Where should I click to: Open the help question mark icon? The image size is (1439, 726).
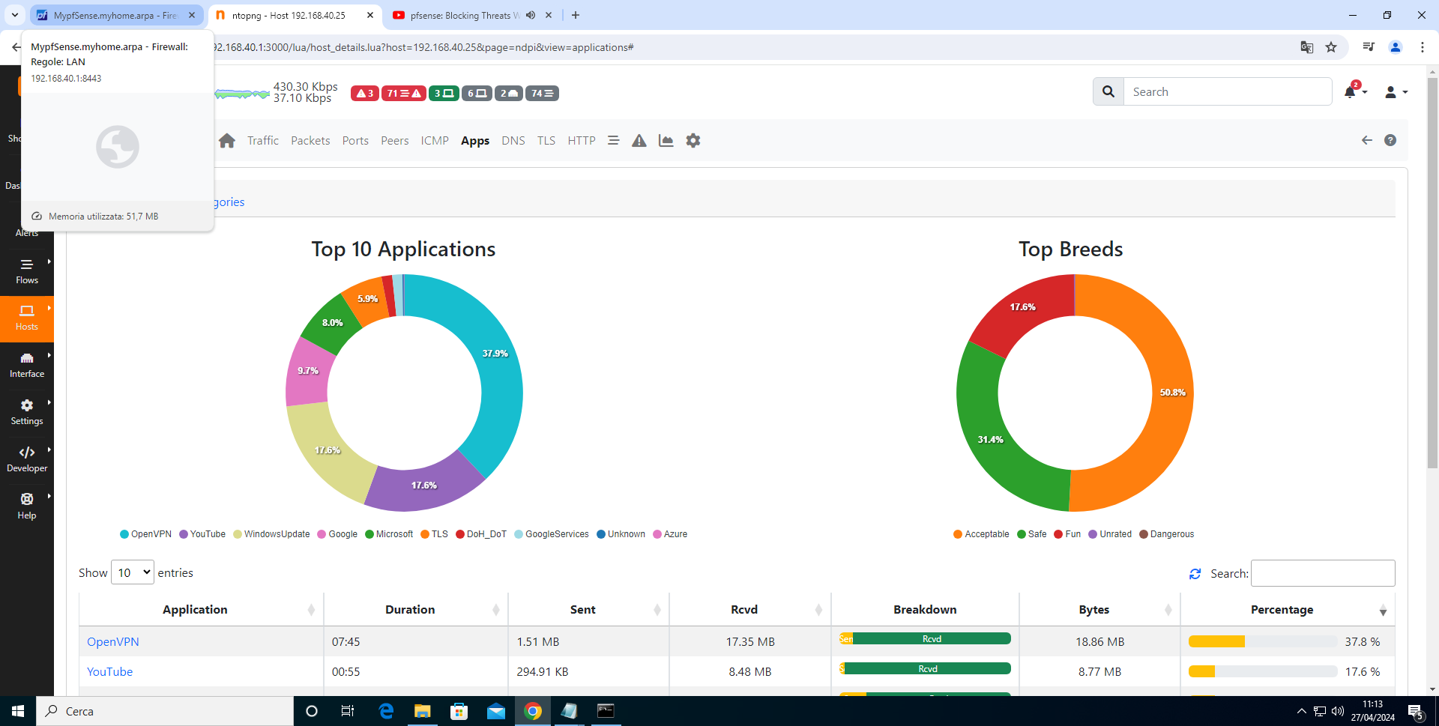click(1390, 140)
